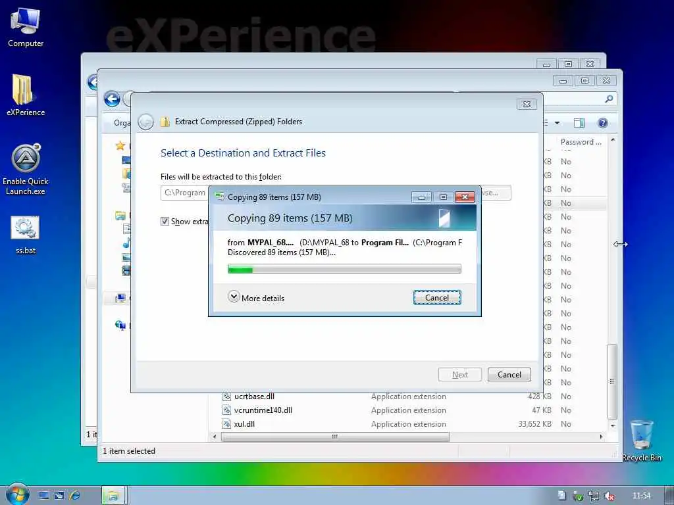
Task: Click the 47 KB size cell
Action: (x=542, y=410)
